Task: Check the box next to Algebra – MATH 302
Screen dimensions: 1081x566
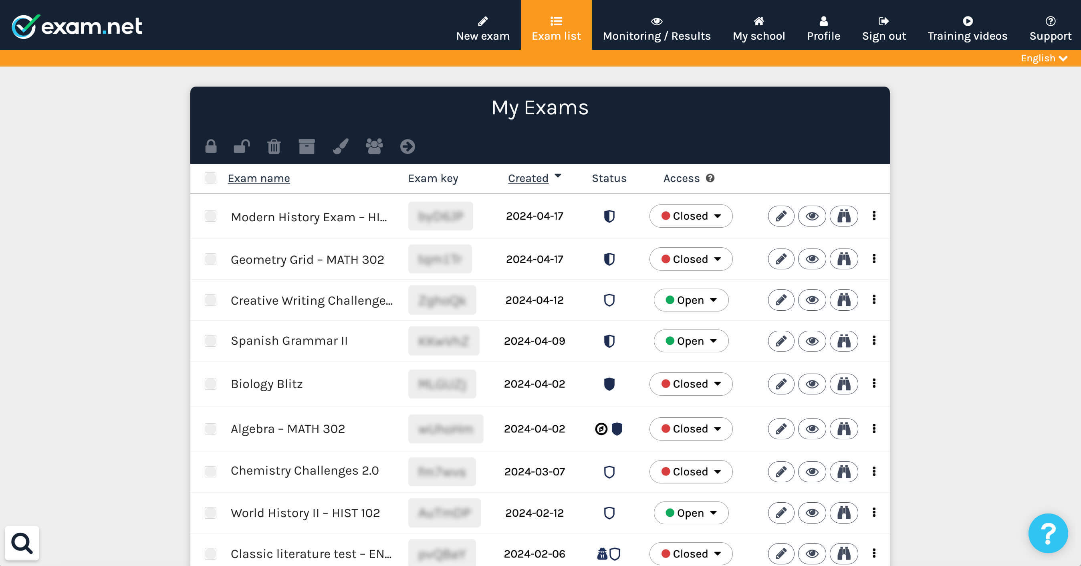Action: tap(211, 429)
